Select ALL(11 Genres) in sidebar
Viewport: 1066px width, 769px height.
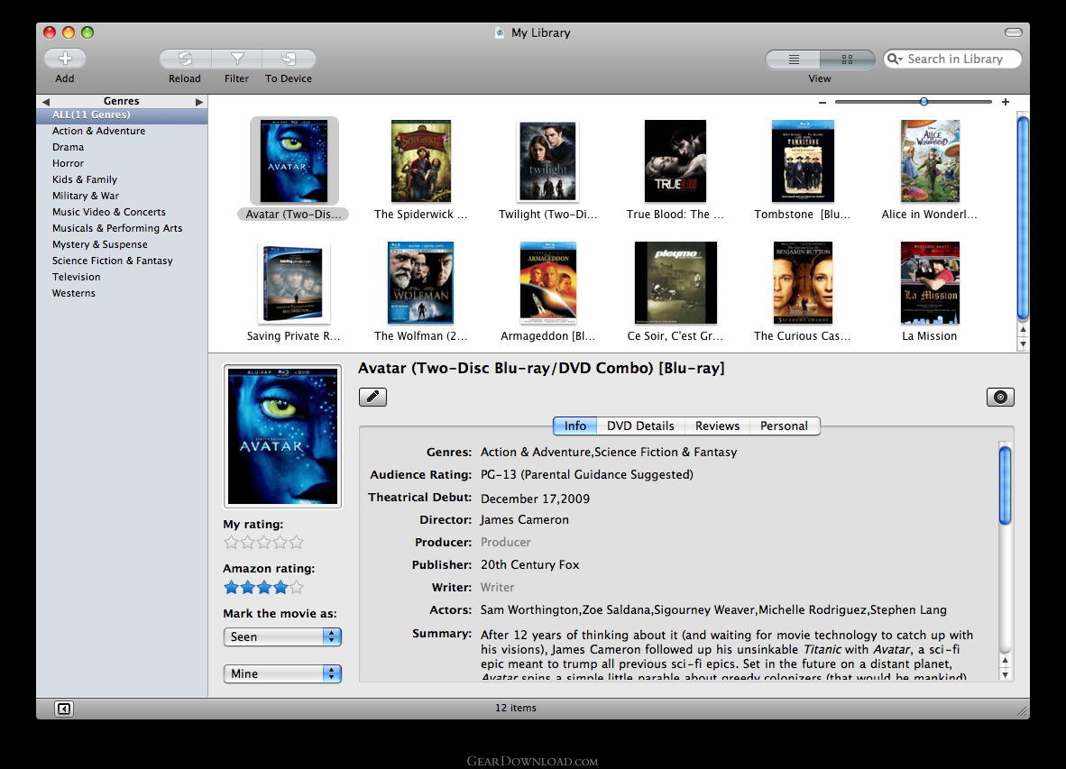pyautogui.click(x=122, y=114)
